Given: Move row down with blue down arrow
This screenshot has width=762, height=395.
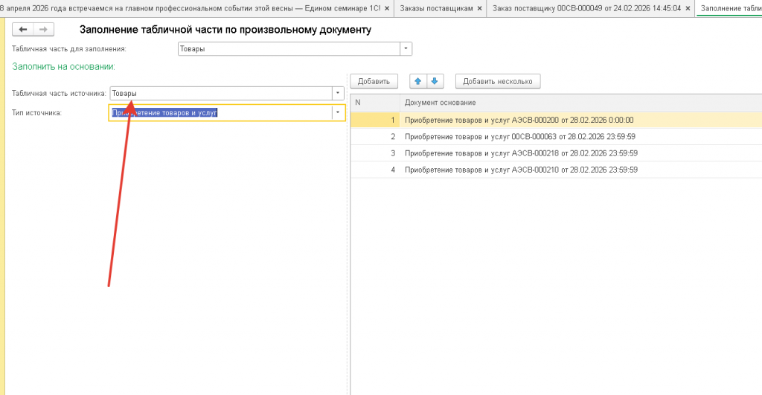Looking at the screenshot, I should pyautogui.click(x=435, y=81).
